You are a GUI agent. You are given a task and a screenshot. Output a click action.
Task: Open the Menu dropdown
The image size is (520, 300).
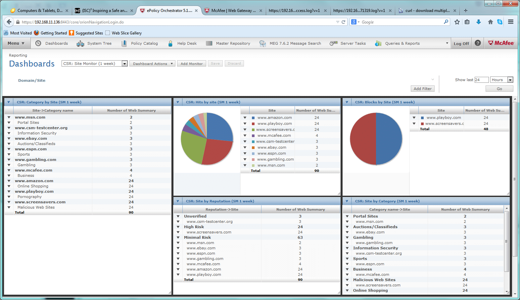pos(16,43)
